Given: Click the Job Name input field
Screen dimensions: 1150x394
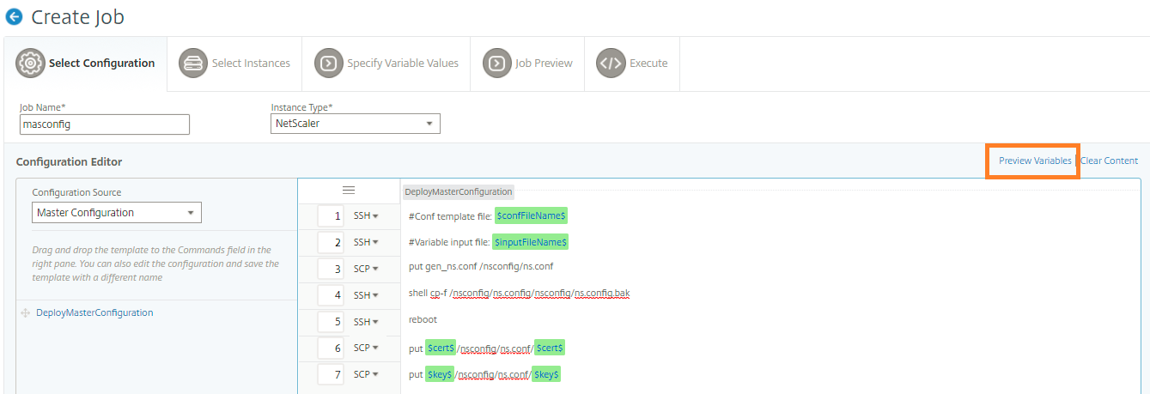Looking at the screenshot, I should pyautogui.click(x=105, y=124).
